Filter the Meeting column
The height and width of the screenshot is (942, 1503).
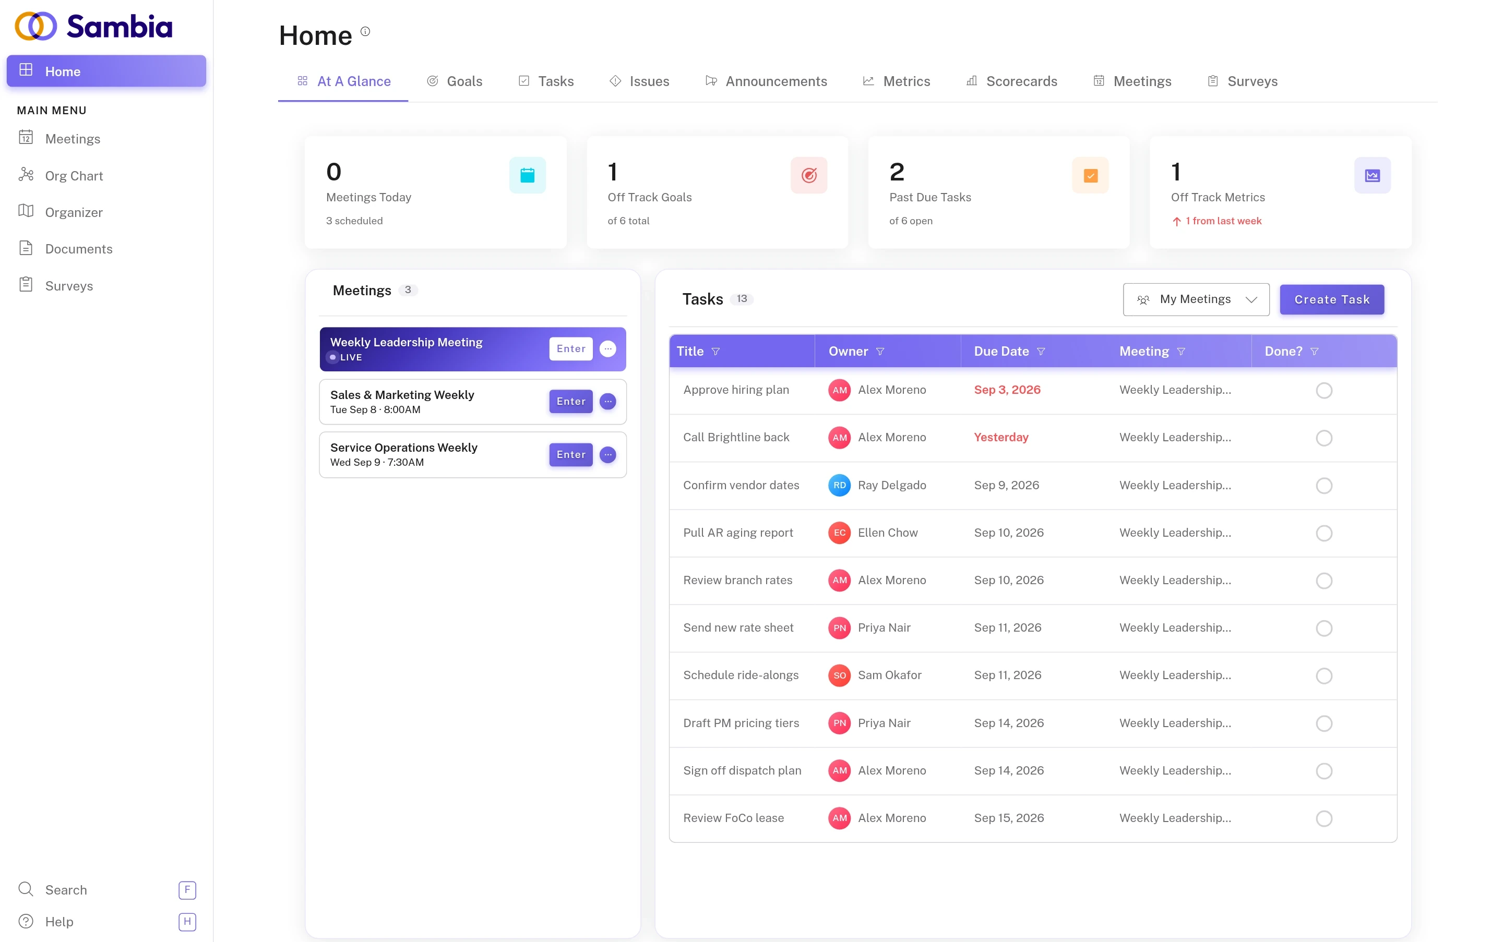click(x=1180, y=352)
